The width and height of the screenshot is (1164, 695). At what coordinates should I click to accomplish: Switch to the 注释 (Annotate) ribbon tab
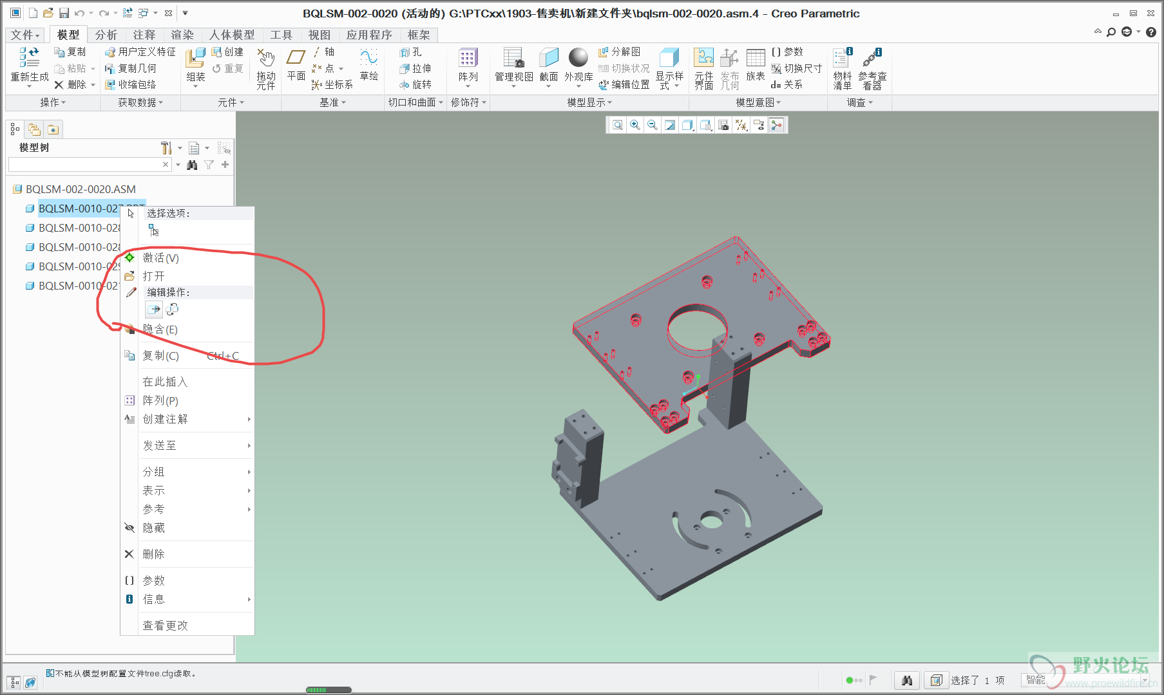144,35
